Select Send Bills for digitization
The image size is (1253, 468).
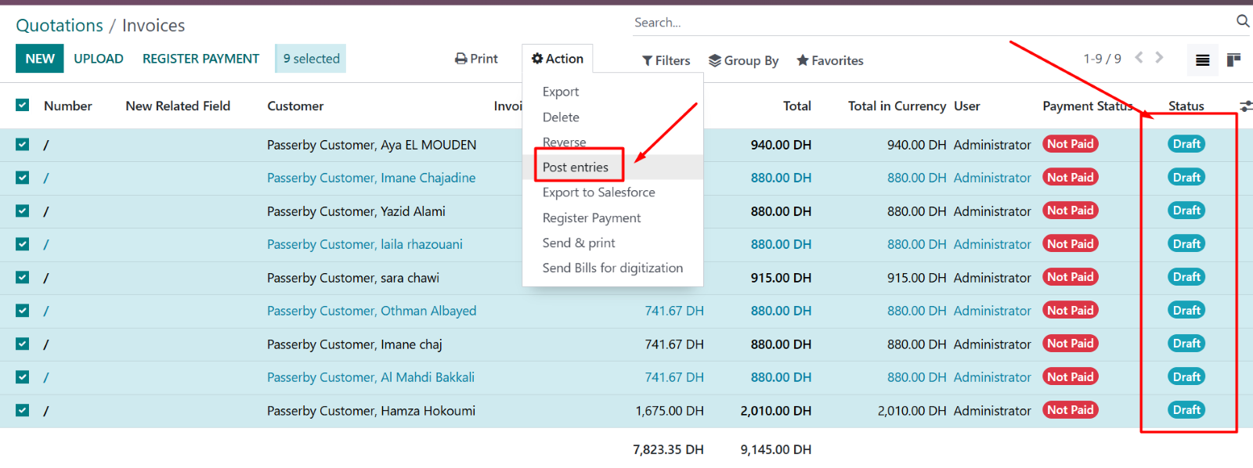tap(612, 268)
